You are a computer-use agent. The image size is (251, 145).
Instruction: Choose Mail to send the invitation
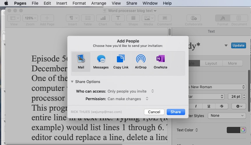81,62
